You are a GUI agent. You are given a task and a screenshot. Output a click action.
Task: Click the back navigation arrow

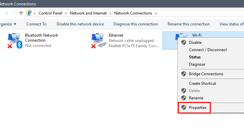pyautogui.click(x=7, y=13)
